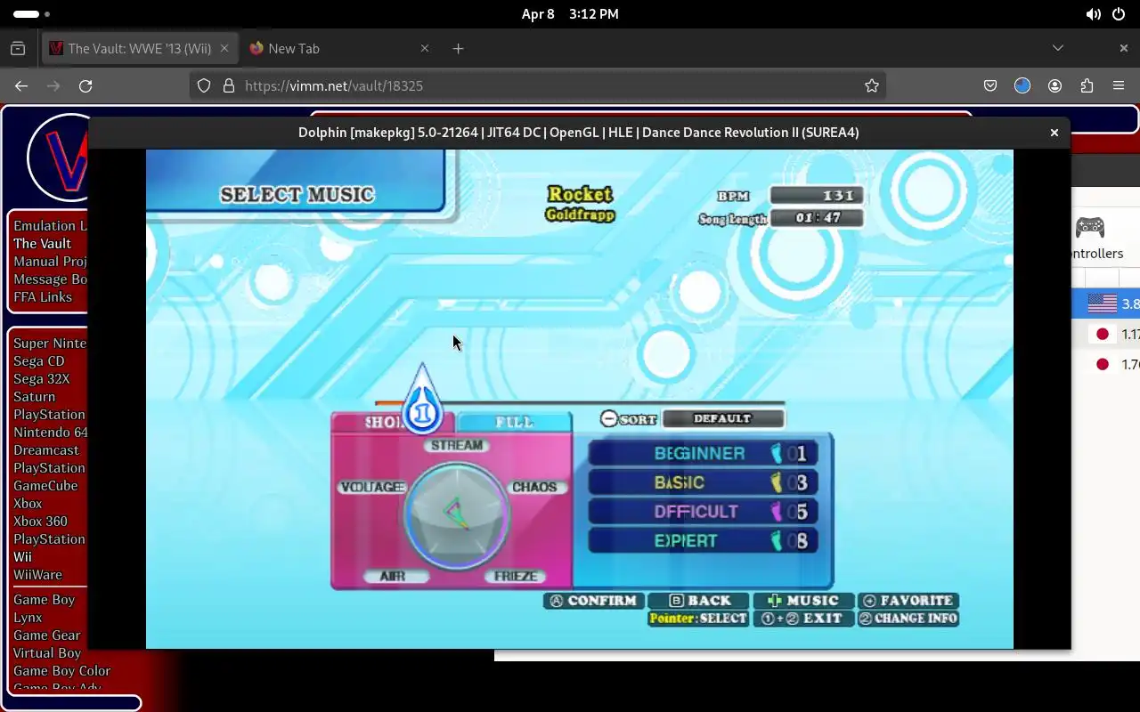Open the Sega CD system link

click(39, 360)
